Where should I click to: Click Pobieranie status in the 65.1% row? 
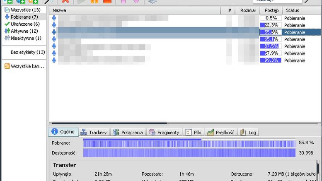[295, 39]
